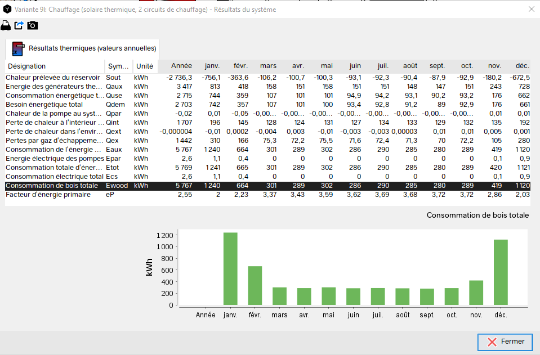The image size is (540, 355).
Task: Click the juin column header
Action: (x=349, y=66)
